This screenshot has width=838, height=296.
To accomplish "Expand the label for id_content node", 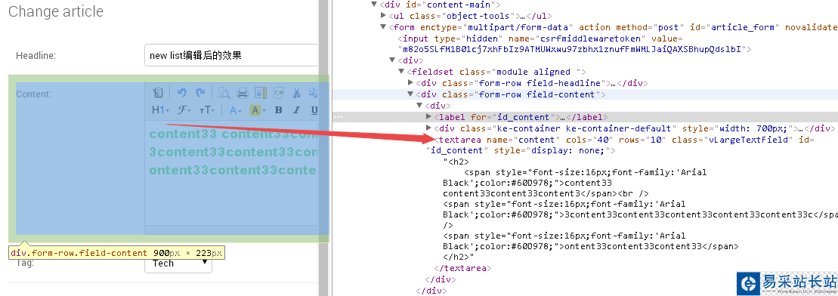I will (428, 116).
